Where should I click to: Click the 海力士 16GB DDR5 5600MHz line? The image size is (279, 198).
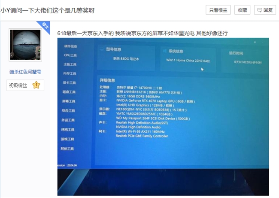(x=138, y=96)
